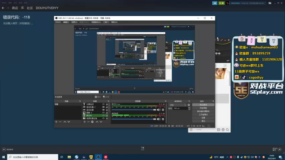Mute the 麦克风/Aux speaker icon

(159, 110)
